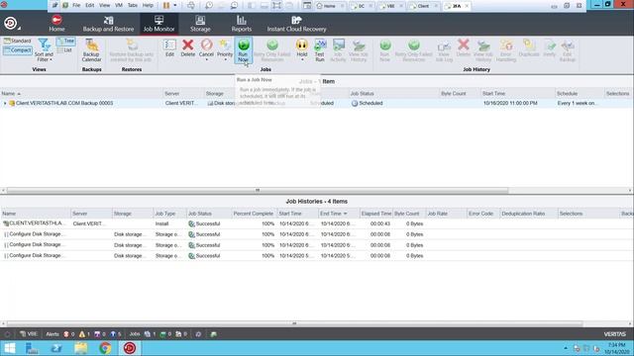Click the Edit job icon
The width and height of the screenshot is (634, 356).
pyautogui.click(x=169, y=48)
